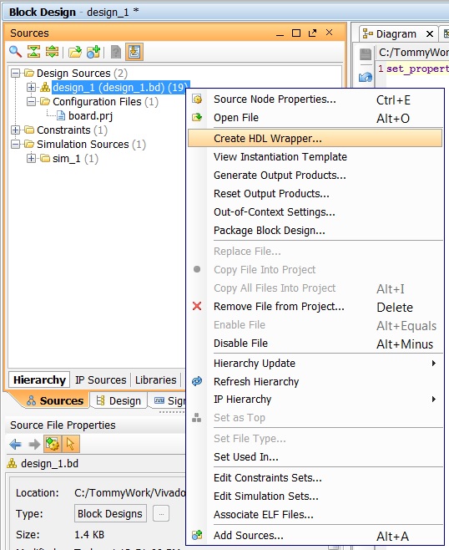Maximize the Sources panel

click(296, 33)
